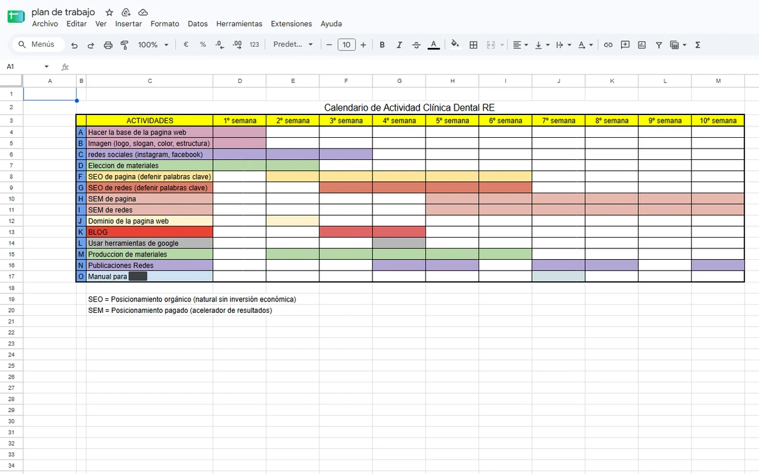Open the text color picker

pyautogui.click(x=433, y=45)
